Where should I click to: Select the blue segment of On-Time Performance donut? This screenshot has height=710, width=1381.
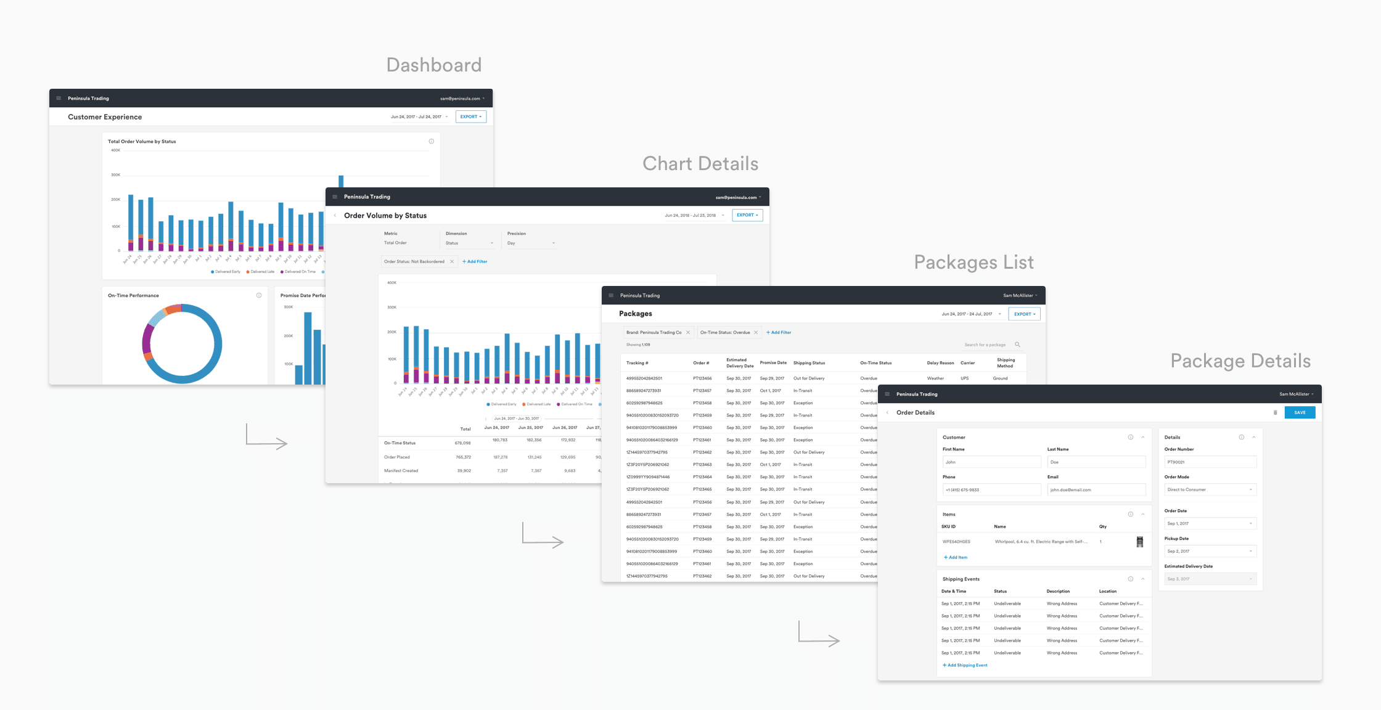219,336
